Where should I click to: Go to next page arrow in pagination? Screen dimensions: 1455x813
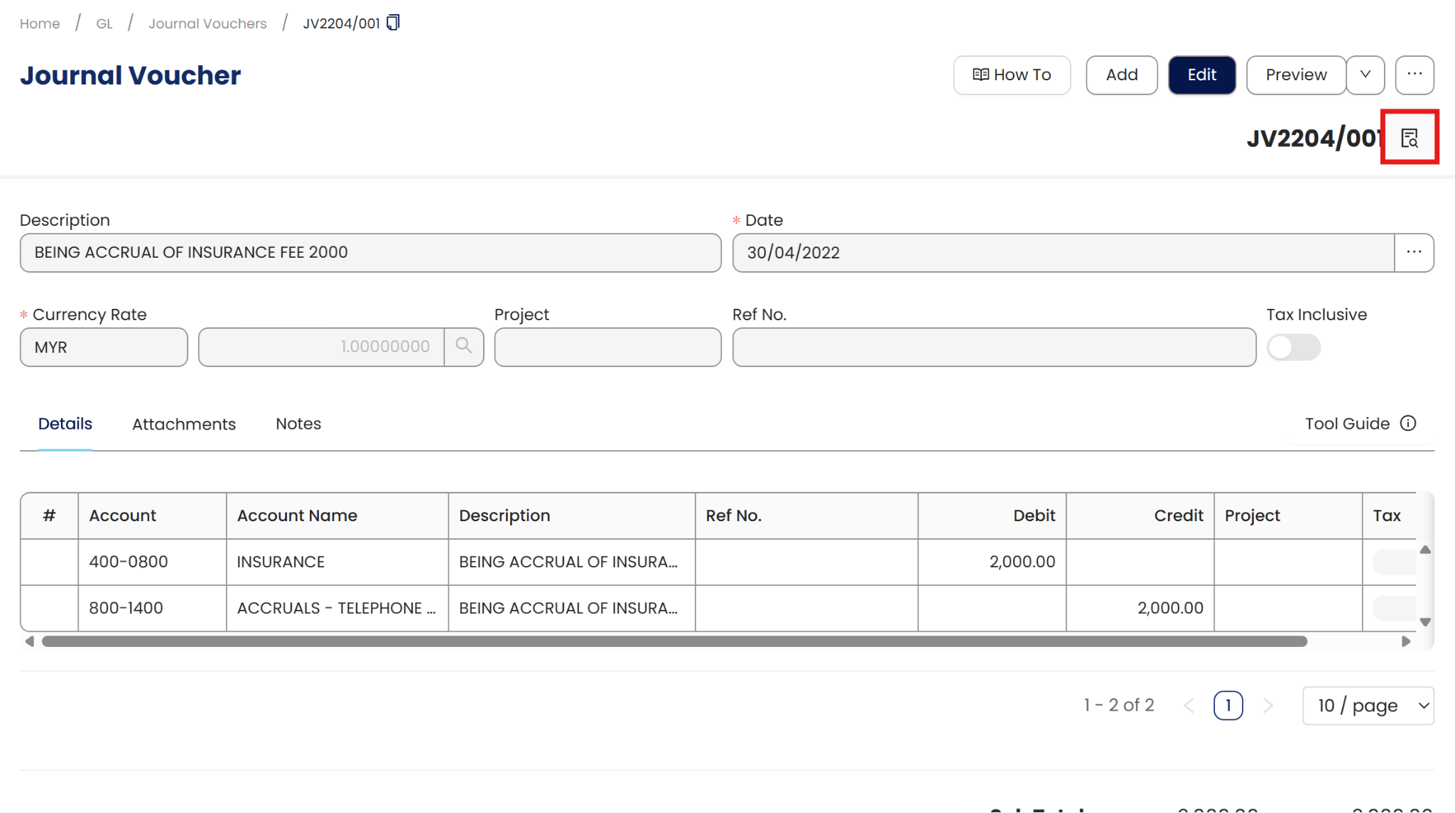coord(1268,705)
